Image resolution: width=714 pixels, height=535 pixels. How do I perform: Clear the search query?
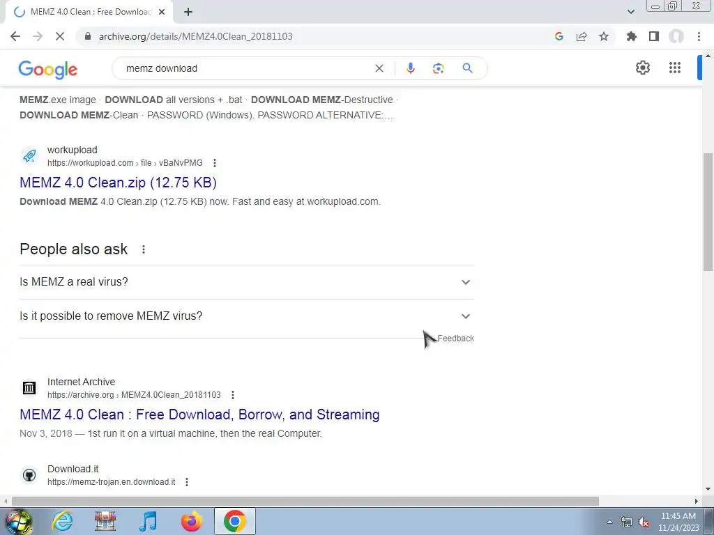coord(379,68)
